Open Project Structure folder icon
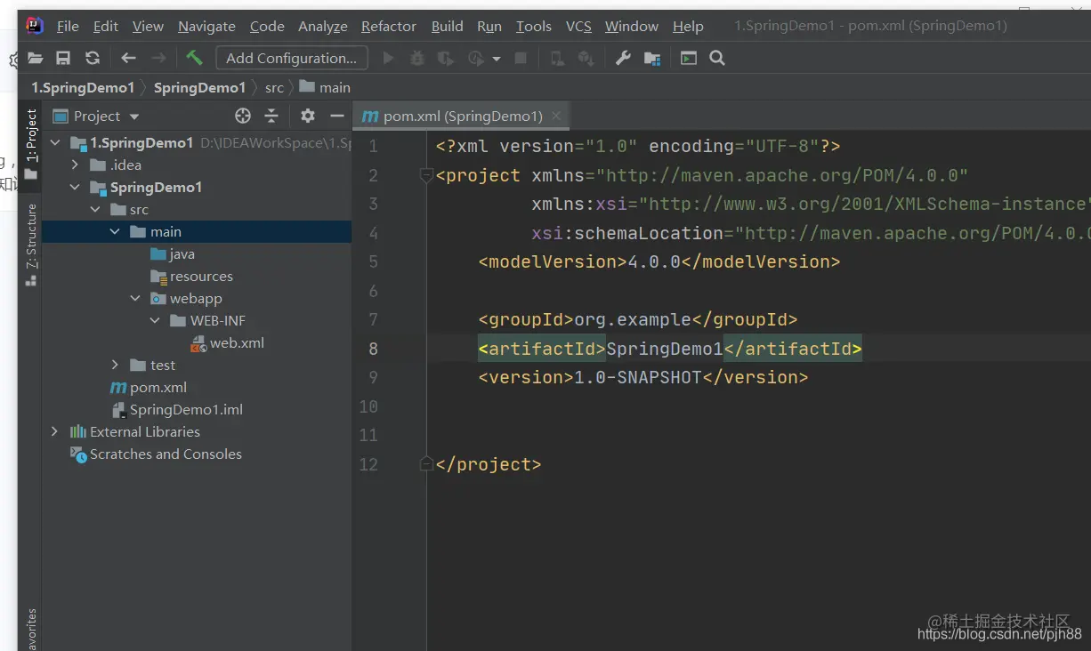Screen dimensions: 1091x651 click(x=652, y=58)
